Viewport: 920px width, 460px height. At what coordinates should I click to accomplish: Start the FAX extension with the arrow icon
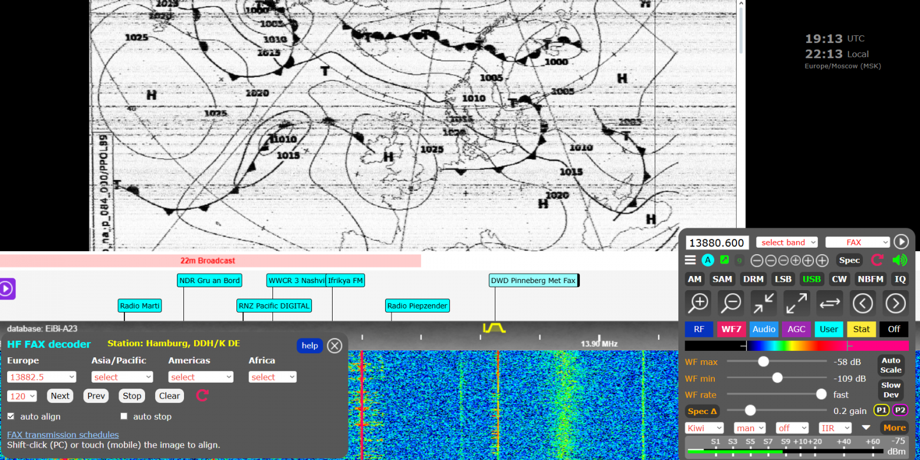pos(901,241)
